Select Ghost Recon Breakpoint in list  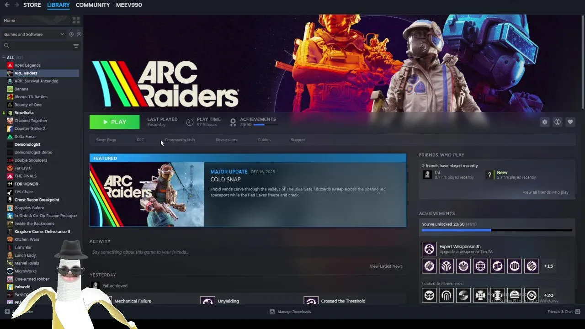click(x=37, y=200)
